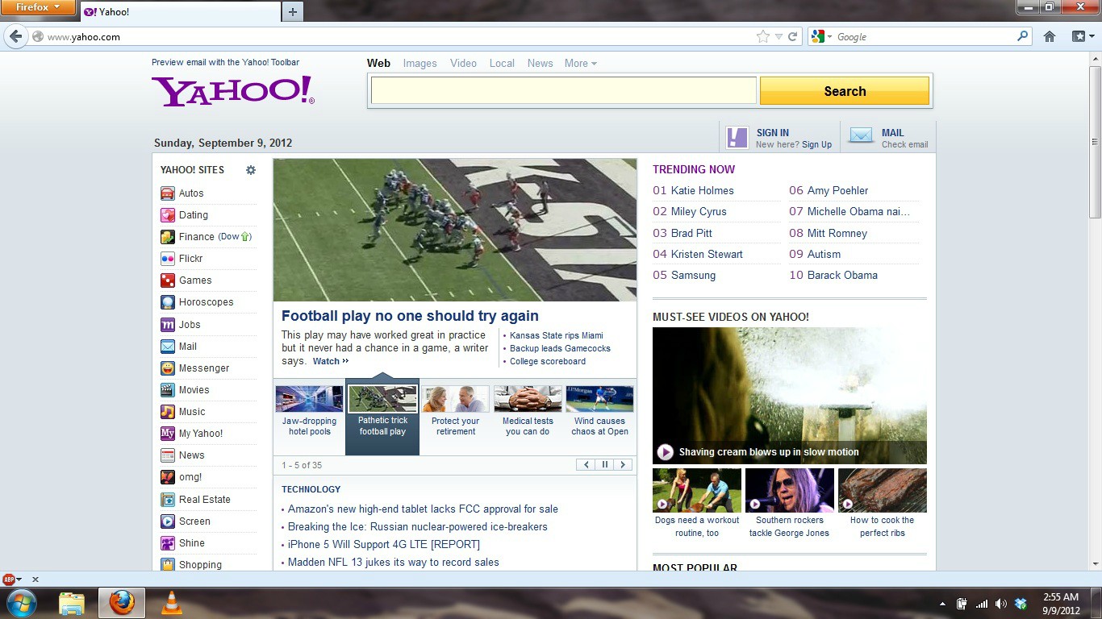Viewport: 1102px width, 619px height.
Task: Close the add-on bar
Action: pos(35,580)
